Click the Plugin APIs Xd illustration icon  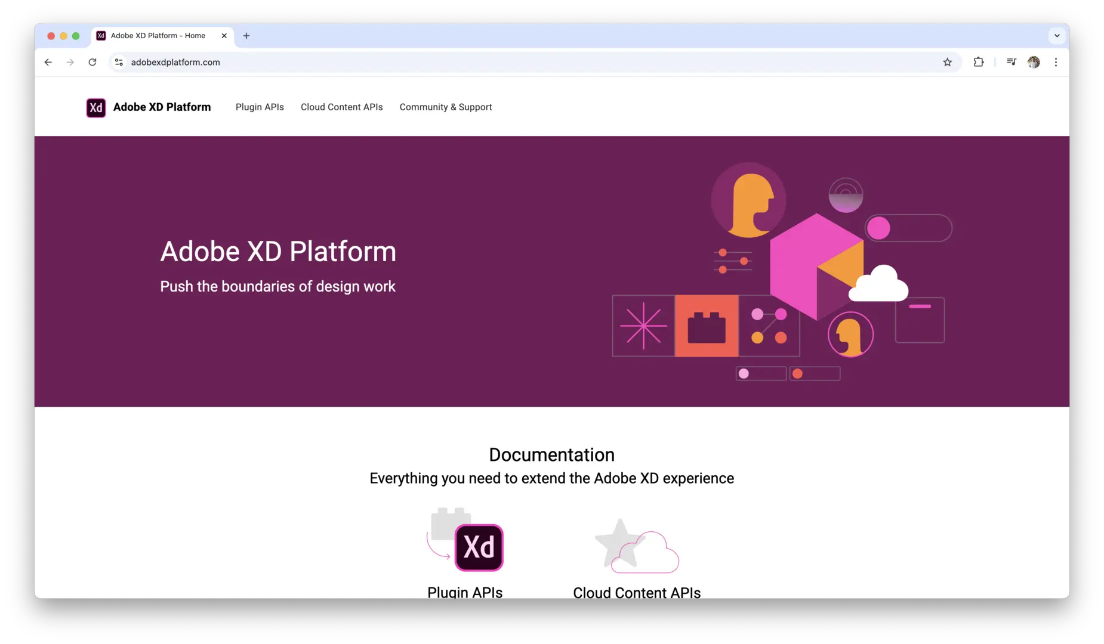[465, 540]
